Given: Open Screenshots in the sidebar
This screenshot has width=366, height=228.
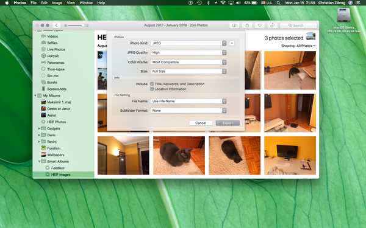Looking at the screenshot, I should coord(57,89).
